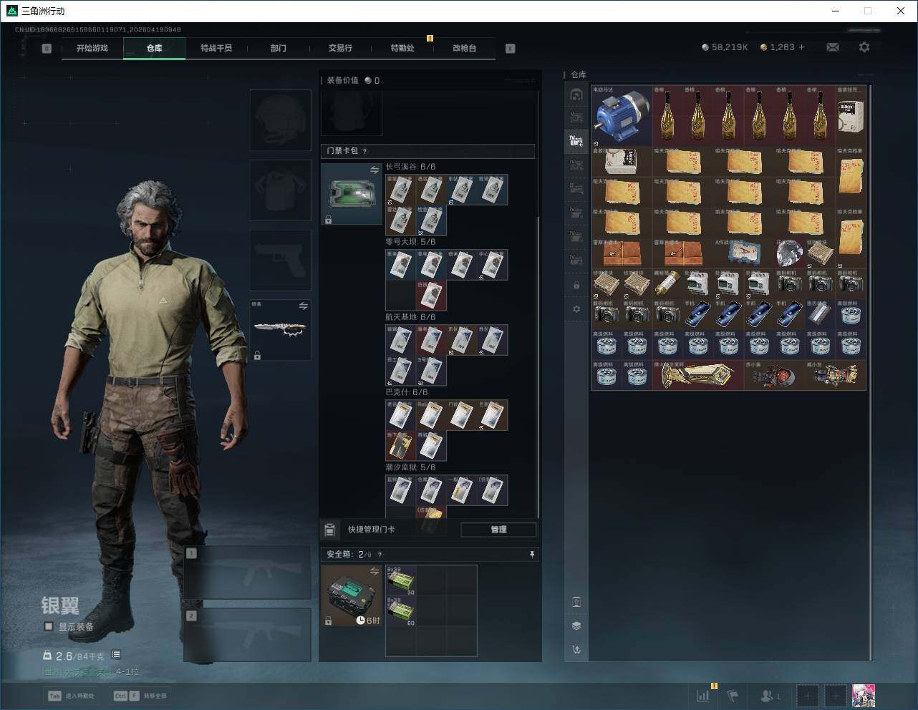Select the ammo stack of 30 in safe box
This screenshot has width=918, height=710.
click(401, 581)
